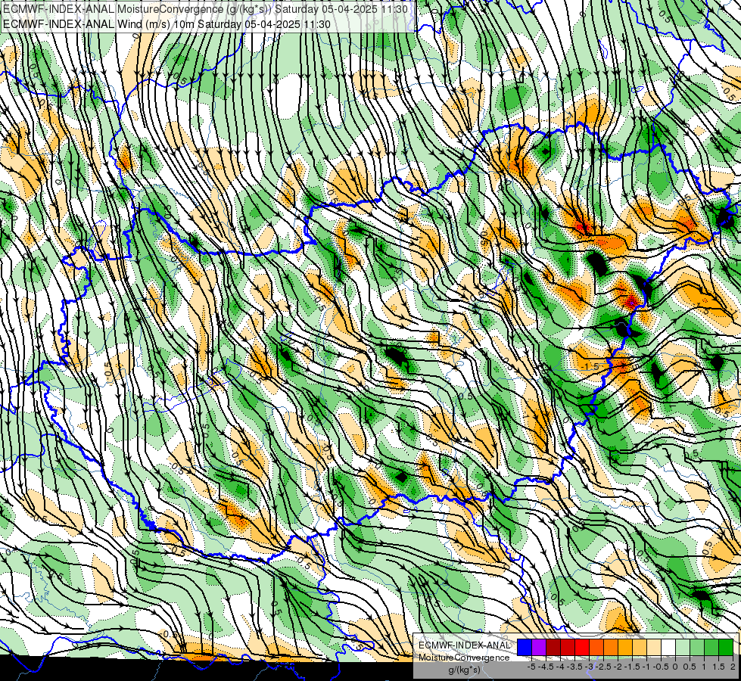
Task: Click the green swatch ending at 1.5
Action: pyautogui.click(x=711, y=647)
